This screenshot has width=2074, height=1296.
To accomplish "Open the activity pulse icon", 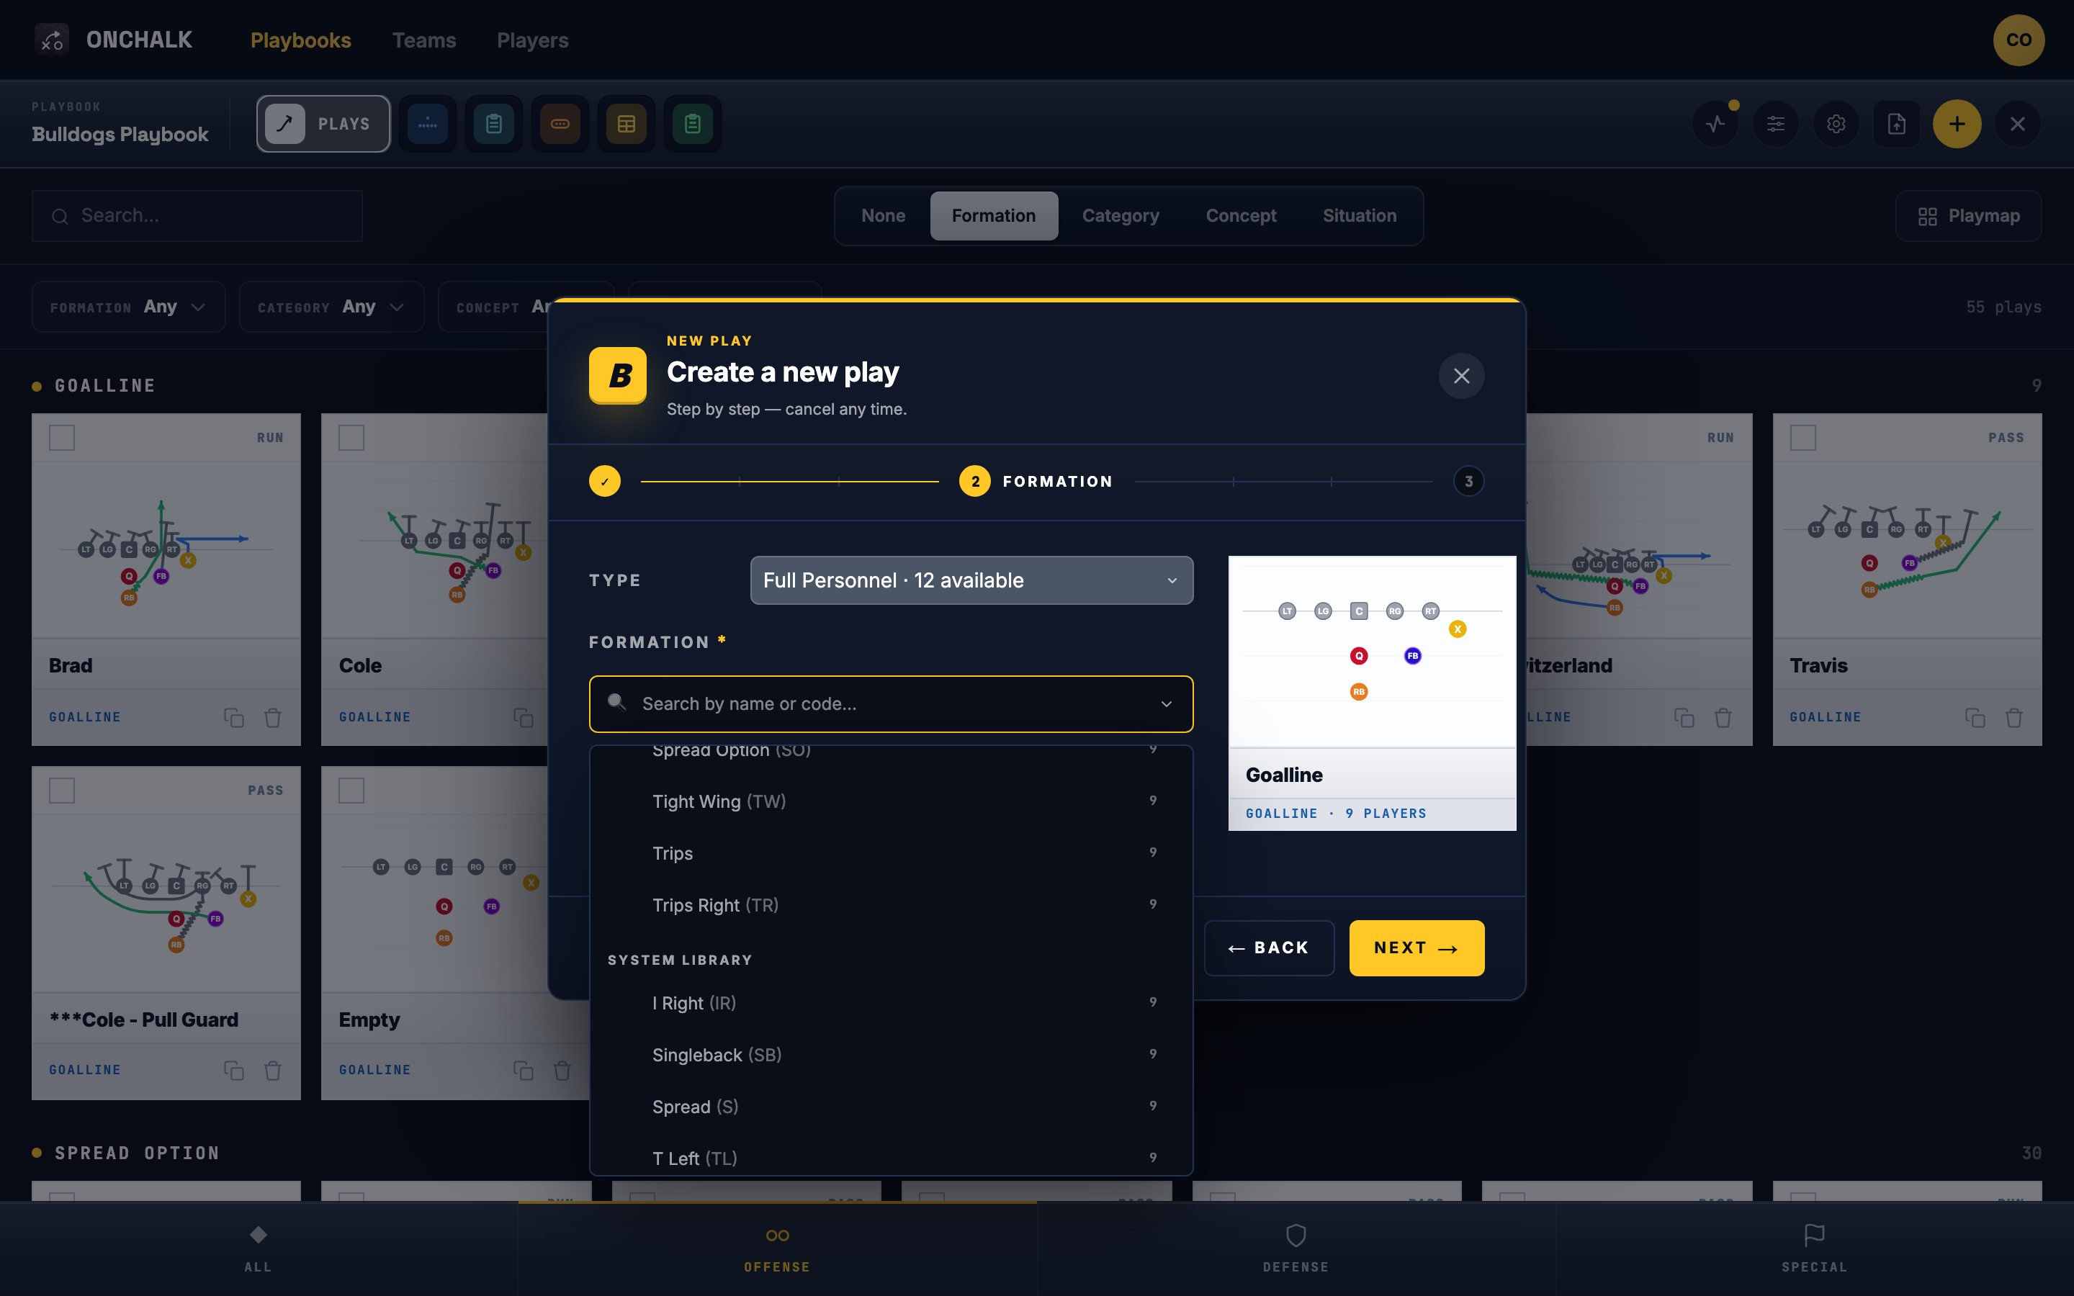I will click(1716, 125).
